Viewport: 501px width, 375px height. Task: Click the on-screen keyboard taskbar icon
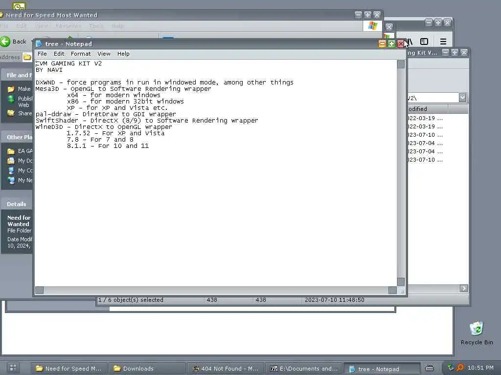pos(430,368)
